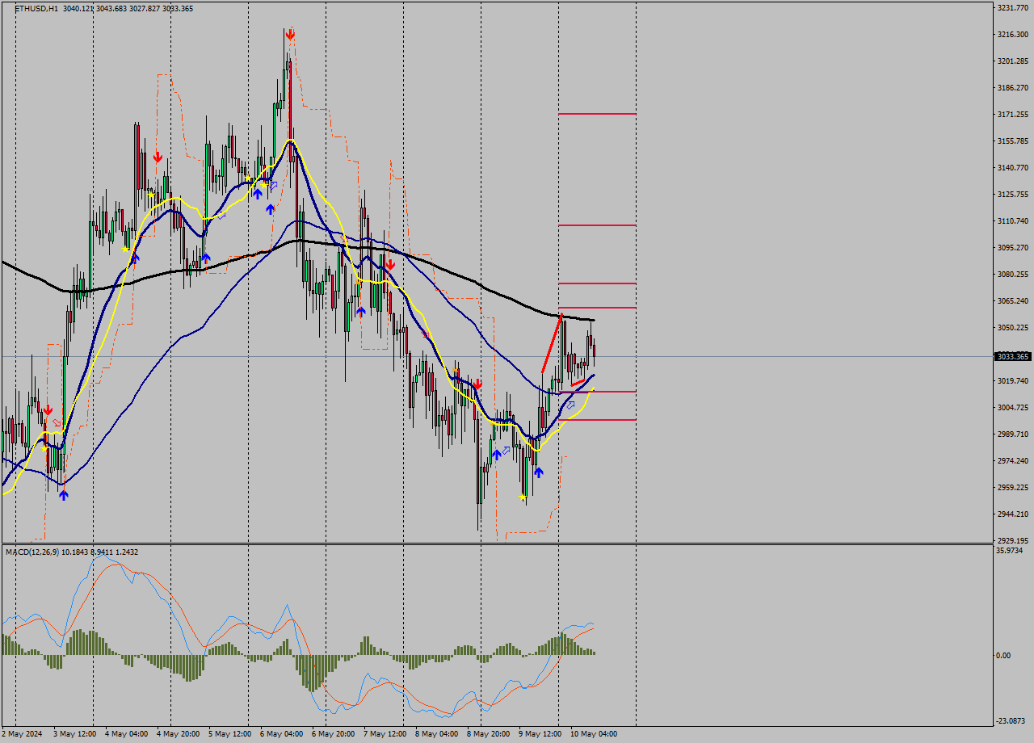This screenshot has width=1034, height=743.
Task: Select the red sell arrow at the highest peak
Action: pos(290,34)
